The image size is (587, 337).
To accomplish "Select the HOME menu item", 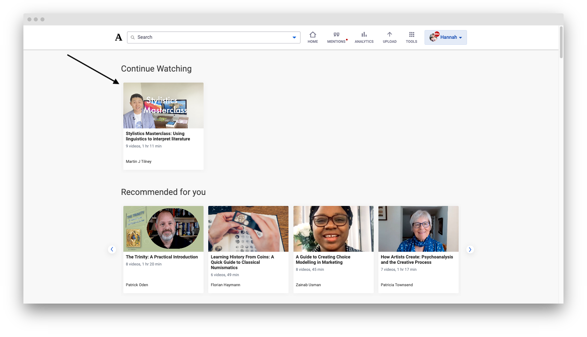I will (x=313, y=41).
